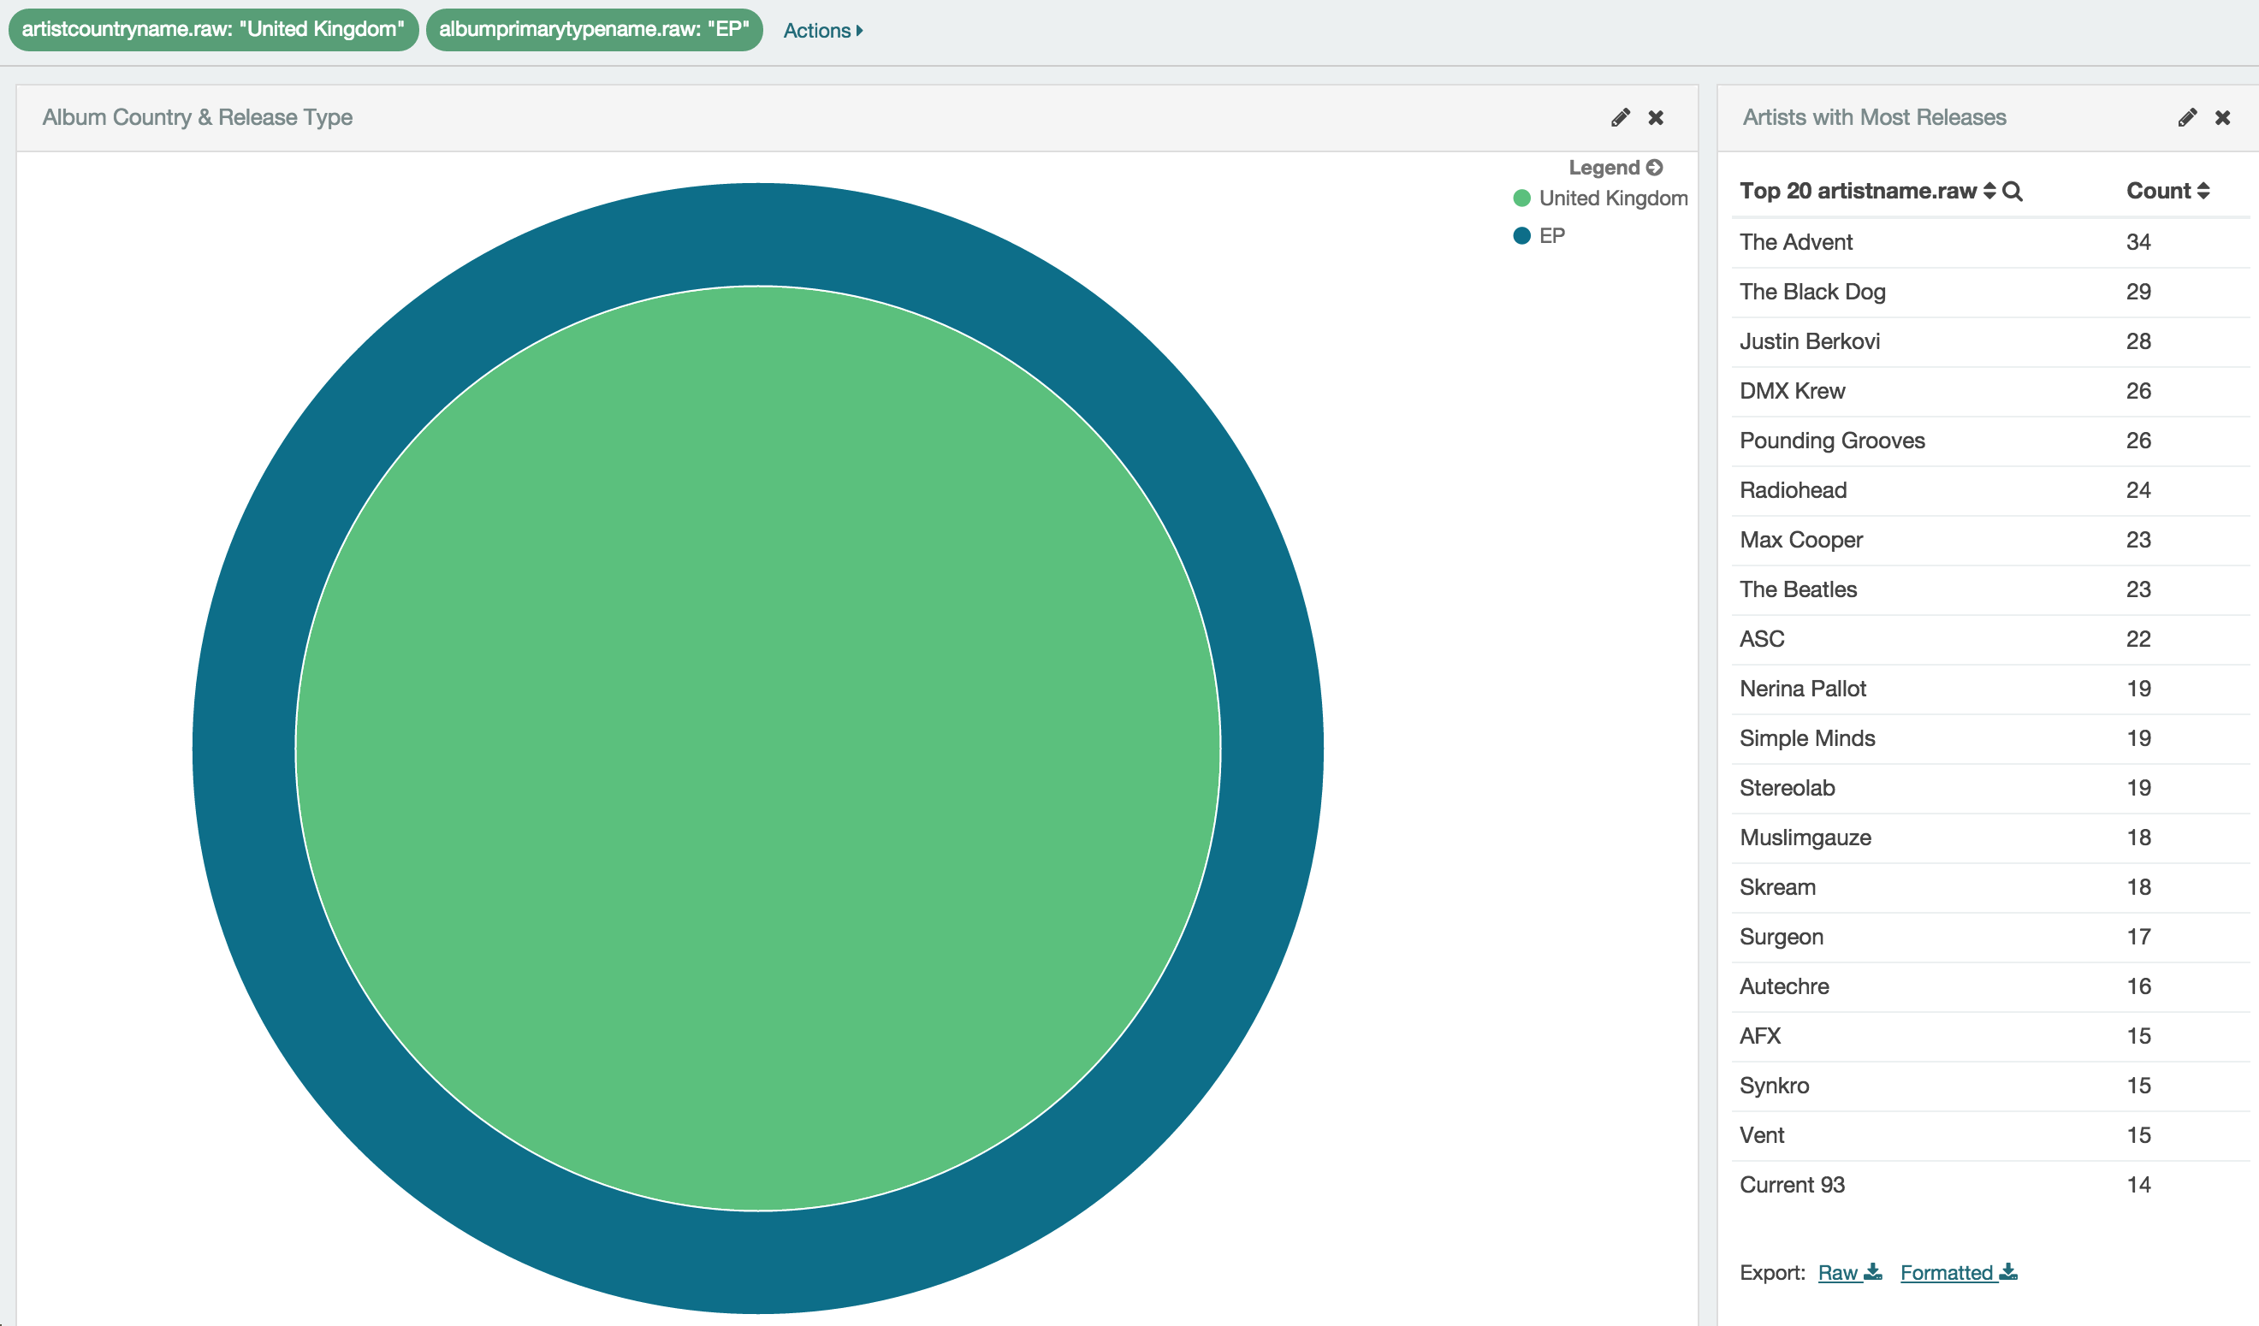Export table as Formatted
2259x1326 pixels.
[1959, 1272]
